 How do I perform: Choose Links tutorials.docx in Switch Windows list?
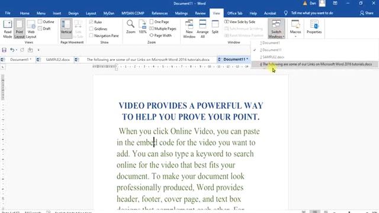click(x=314, y=64)
